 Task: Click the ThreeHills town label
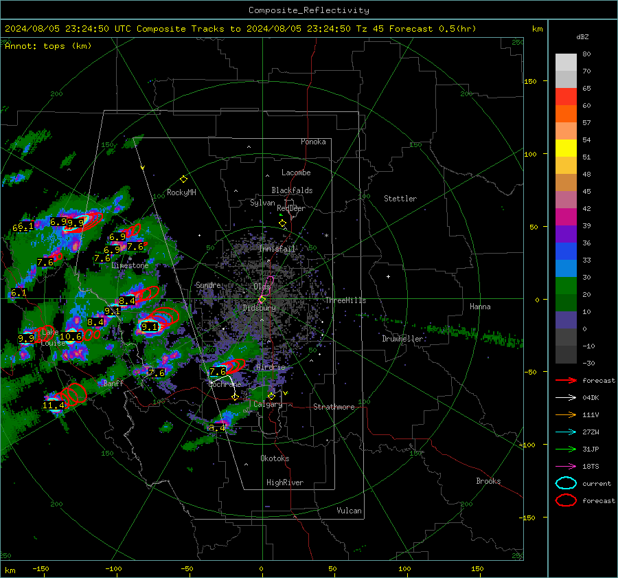pos(345,300)
